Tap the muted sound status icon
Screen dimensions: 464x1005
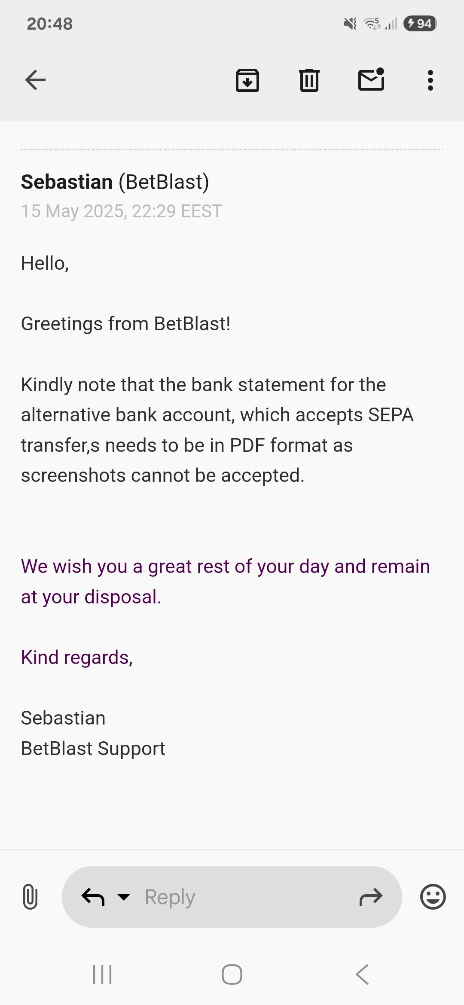(350, 24)
